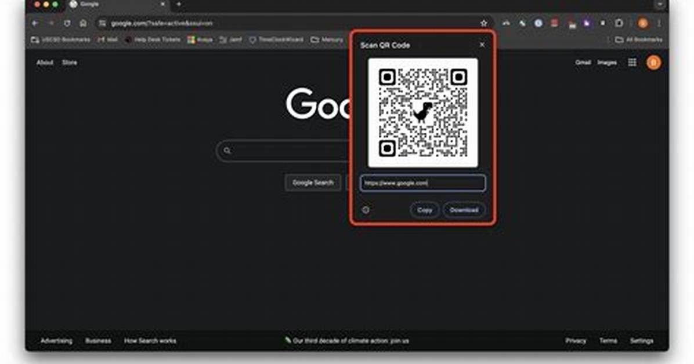Open the Chrome profile avatar in toolbar
Viewport: 694px width, 364px height.
(643, 23)
